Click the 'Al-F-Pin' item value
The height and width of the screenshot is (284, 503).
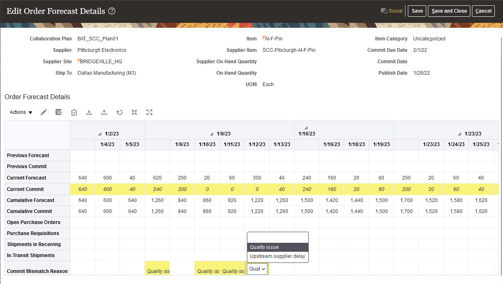(274, 39)
